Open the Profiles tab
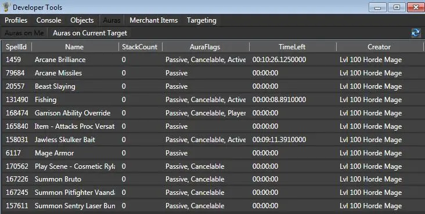 click(16, 20)
